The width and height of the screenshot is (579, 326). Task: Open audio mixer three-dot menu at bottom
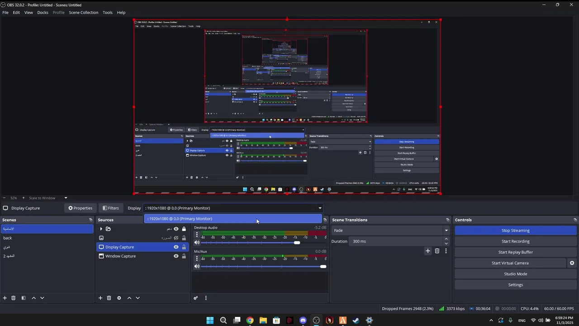pyautogui.click(x=206, y=298)
